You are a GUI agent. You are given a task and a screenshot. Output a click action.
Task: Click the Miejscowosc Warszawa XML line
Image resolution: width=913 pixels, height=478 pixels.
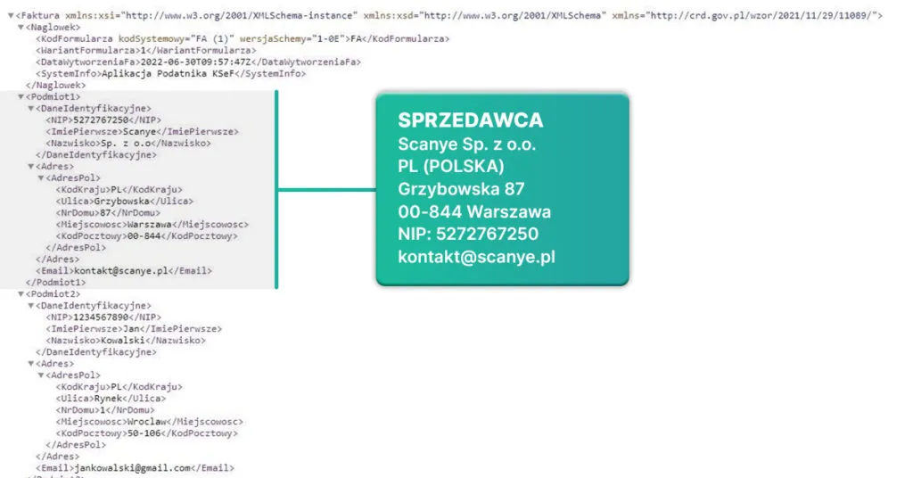click(x=152, y=225)
